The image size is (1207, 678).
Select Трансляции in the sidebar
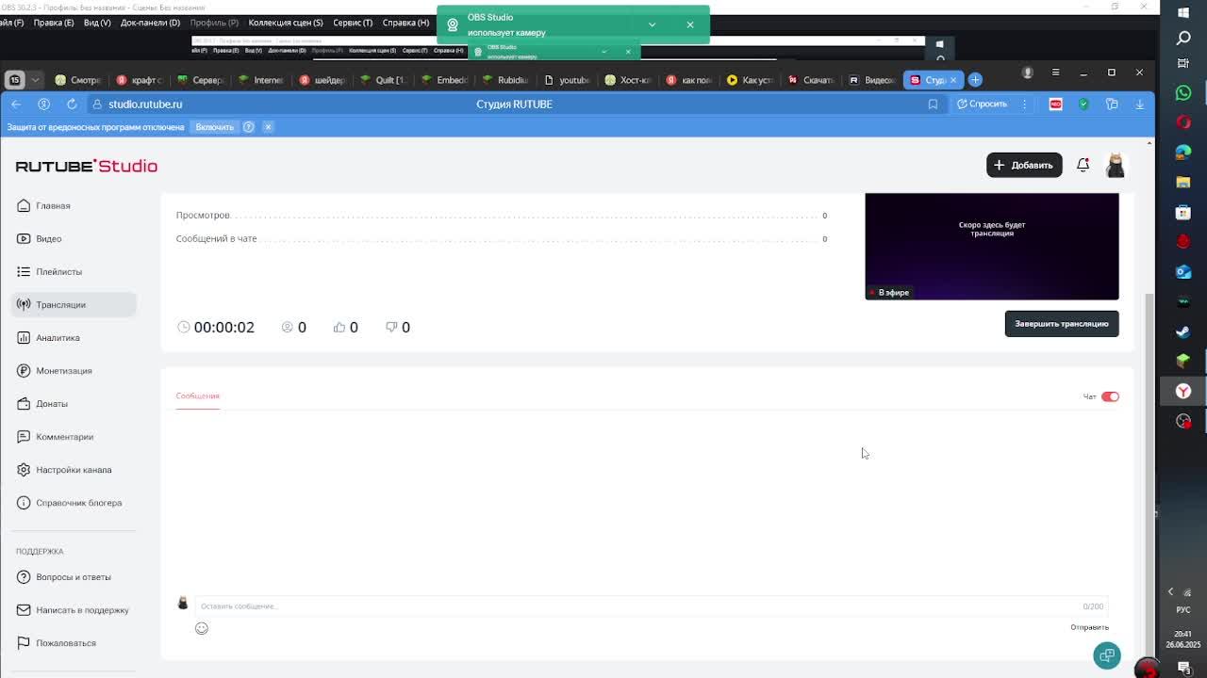point(74,304)
